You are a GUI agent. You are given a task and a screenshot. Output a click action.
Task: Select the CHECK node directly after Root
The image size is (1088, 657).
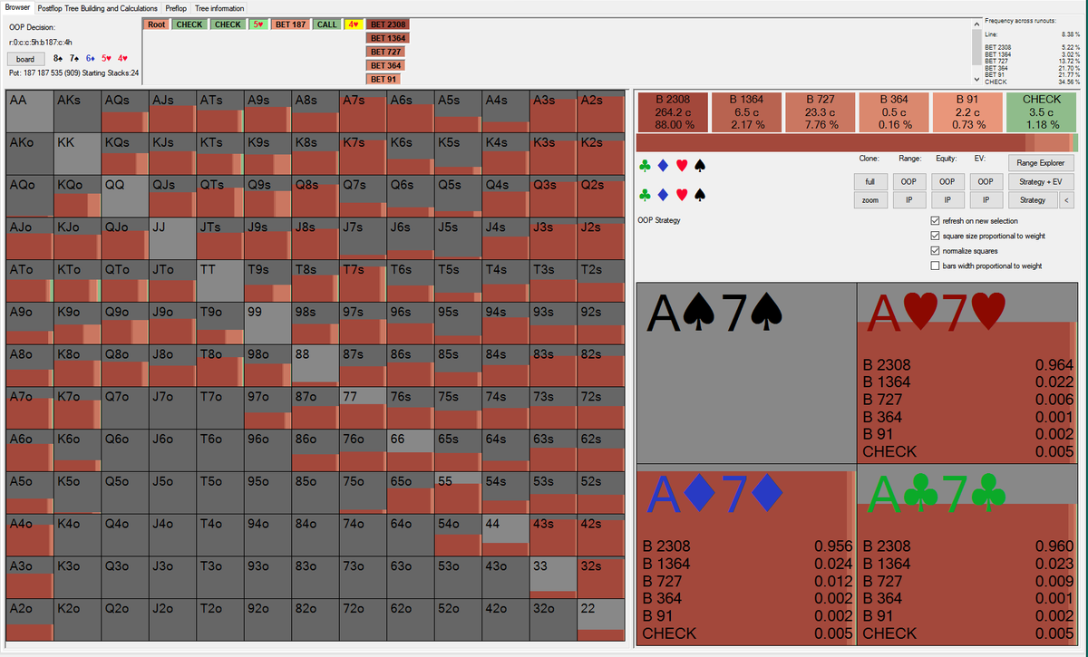[x=189, y=24]
